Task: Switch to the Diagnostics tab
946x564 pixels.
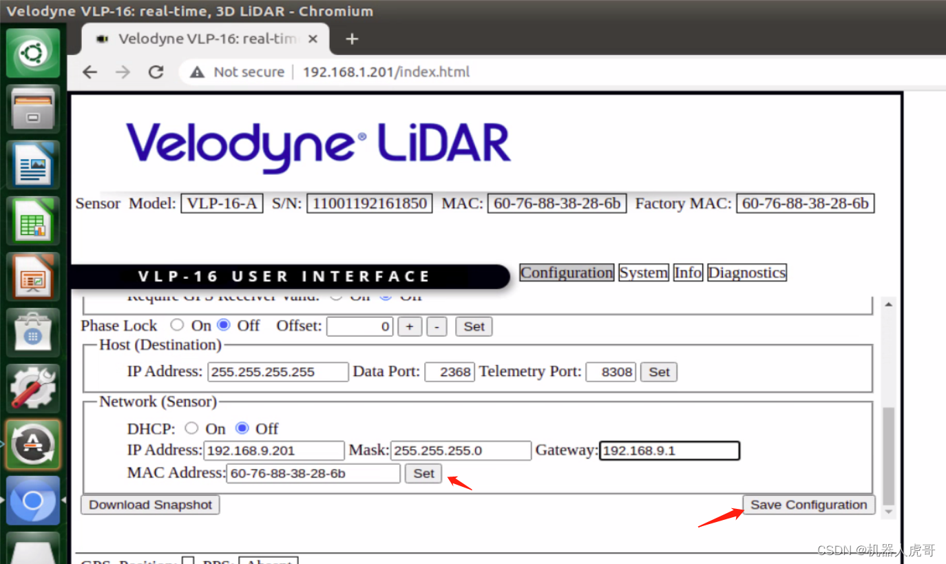Action: (x=746, y=273)
